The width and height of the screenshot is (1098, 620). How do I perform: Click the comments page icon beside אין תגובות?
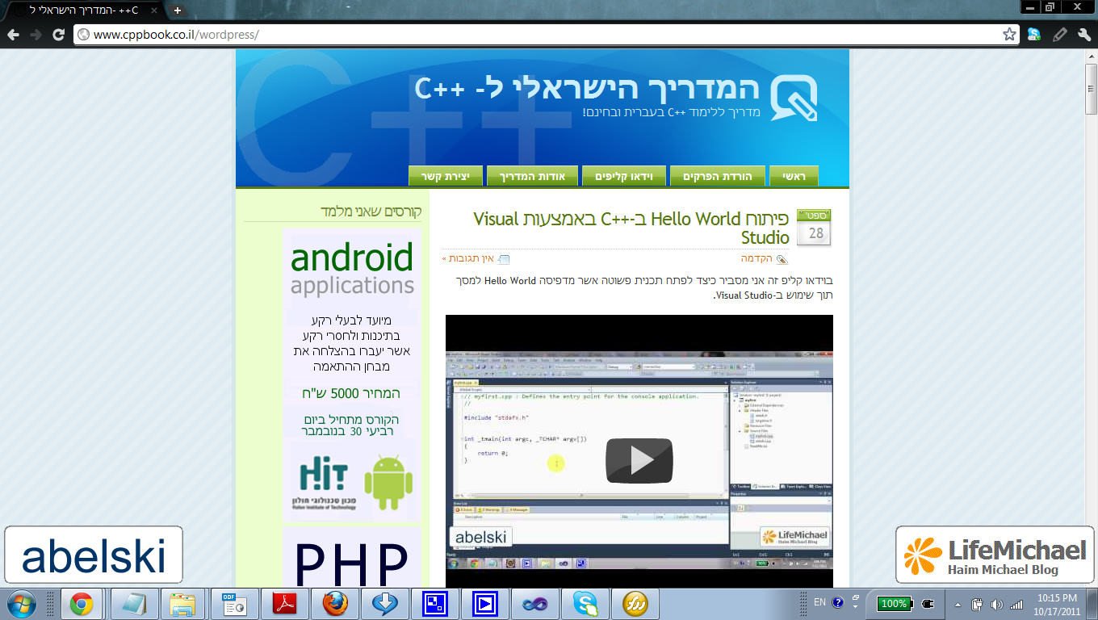[504, 259]
